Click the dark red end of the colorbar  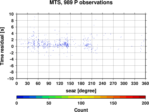point(142,97)
